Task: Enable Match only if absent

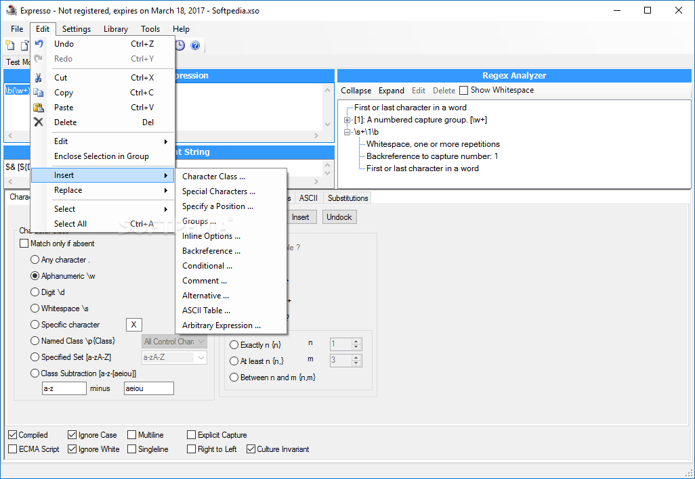Action: (24, 244)
